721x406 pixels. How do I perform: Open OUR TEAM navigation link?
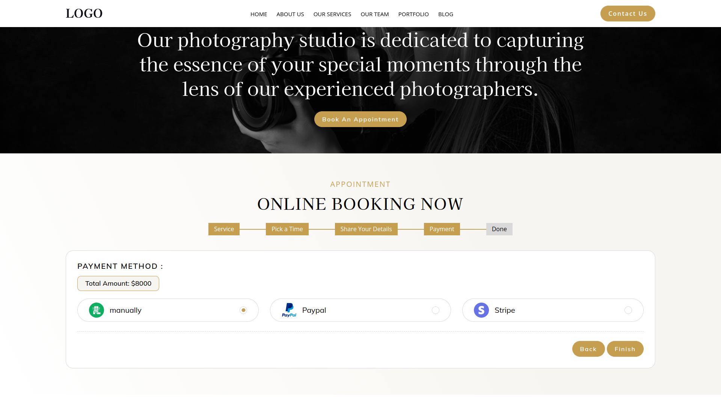(x=375, y=14)
